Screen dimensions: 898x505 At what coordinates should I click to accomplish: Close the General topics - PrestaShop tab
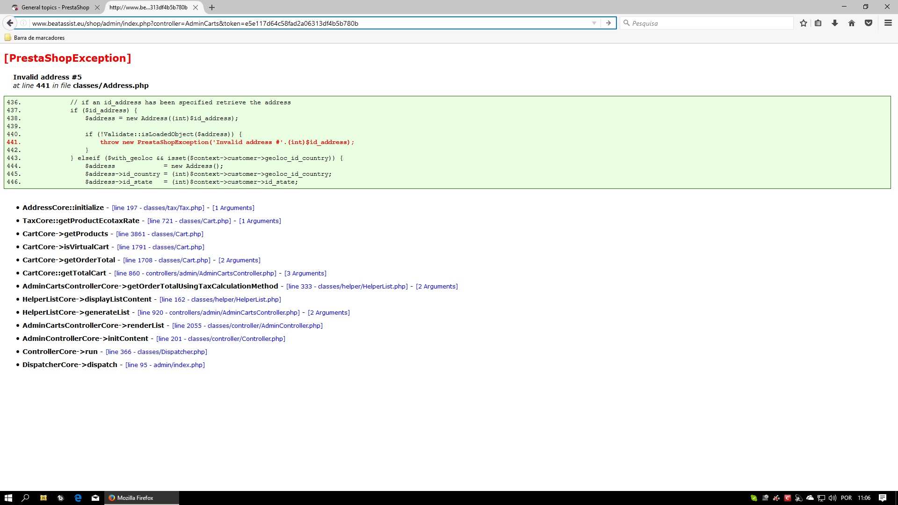(x=97, y=7)
